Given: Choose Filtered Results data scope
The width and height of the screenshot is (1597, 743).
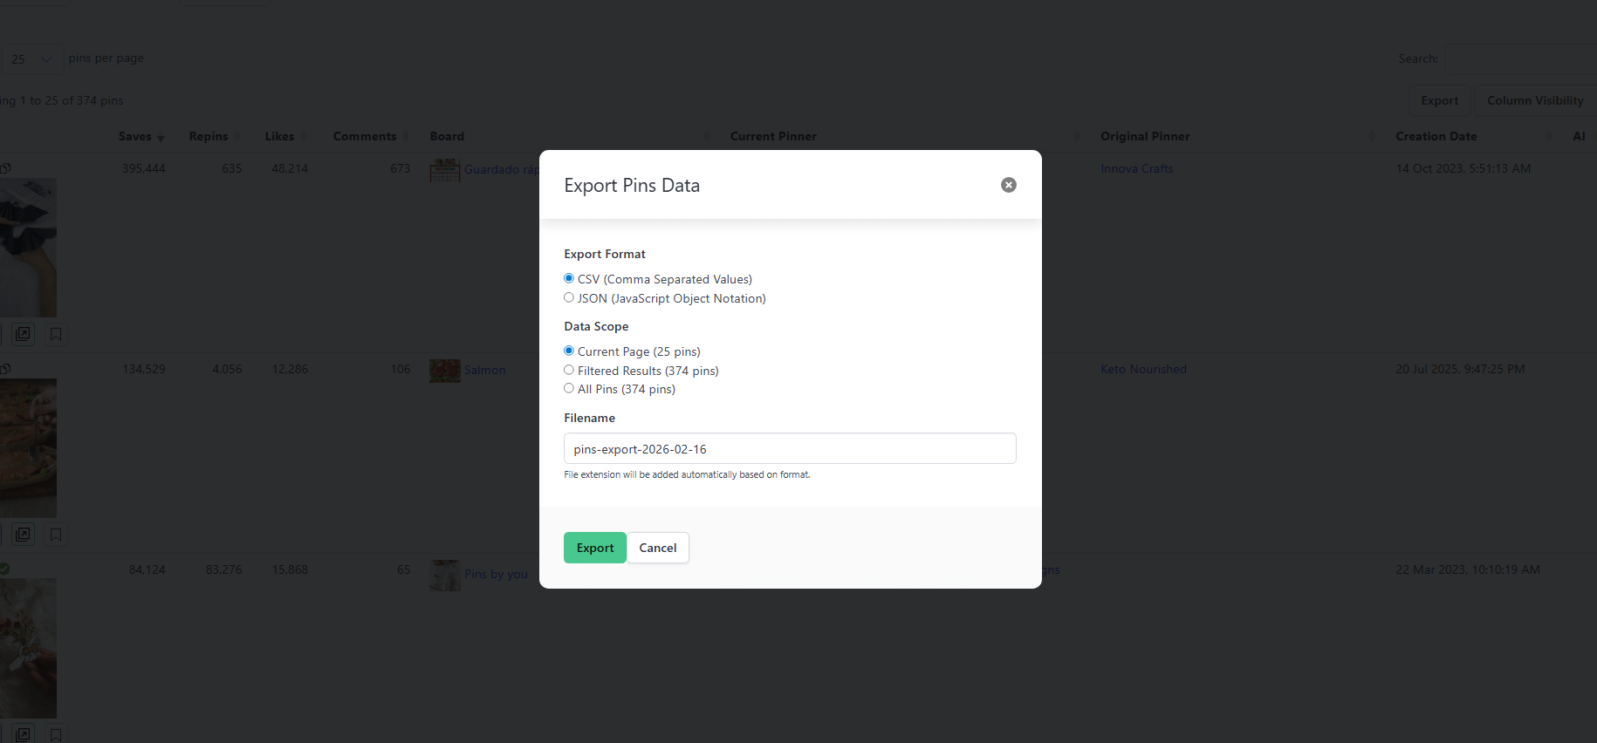Looking at the screenshot, I should [x=569, y=371].
